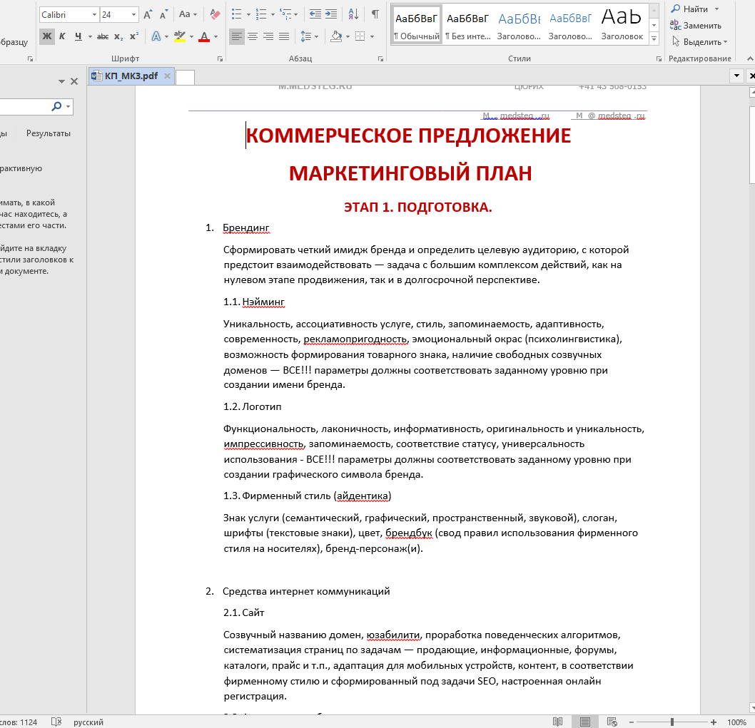Click zoom out minus button
Image resolution: width=755 pixels, height=728 pixels.
point(632,722)
